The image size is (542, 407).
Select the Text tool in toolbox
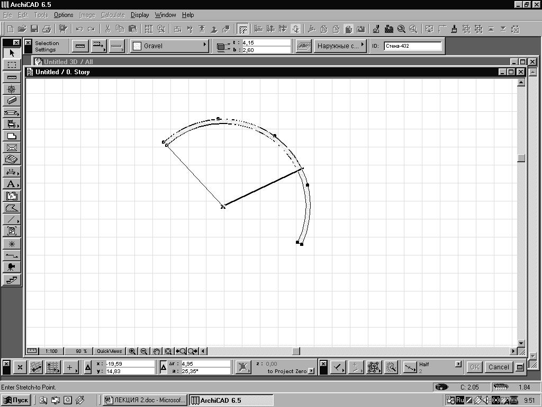pyautogui.click(x=12, y=184)
